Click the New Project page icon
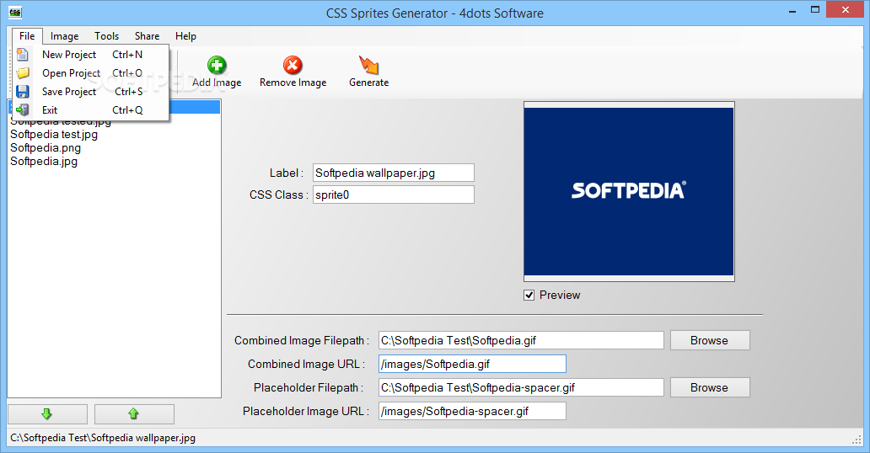This screenshot has height=453, width=870. click(22, 55)
